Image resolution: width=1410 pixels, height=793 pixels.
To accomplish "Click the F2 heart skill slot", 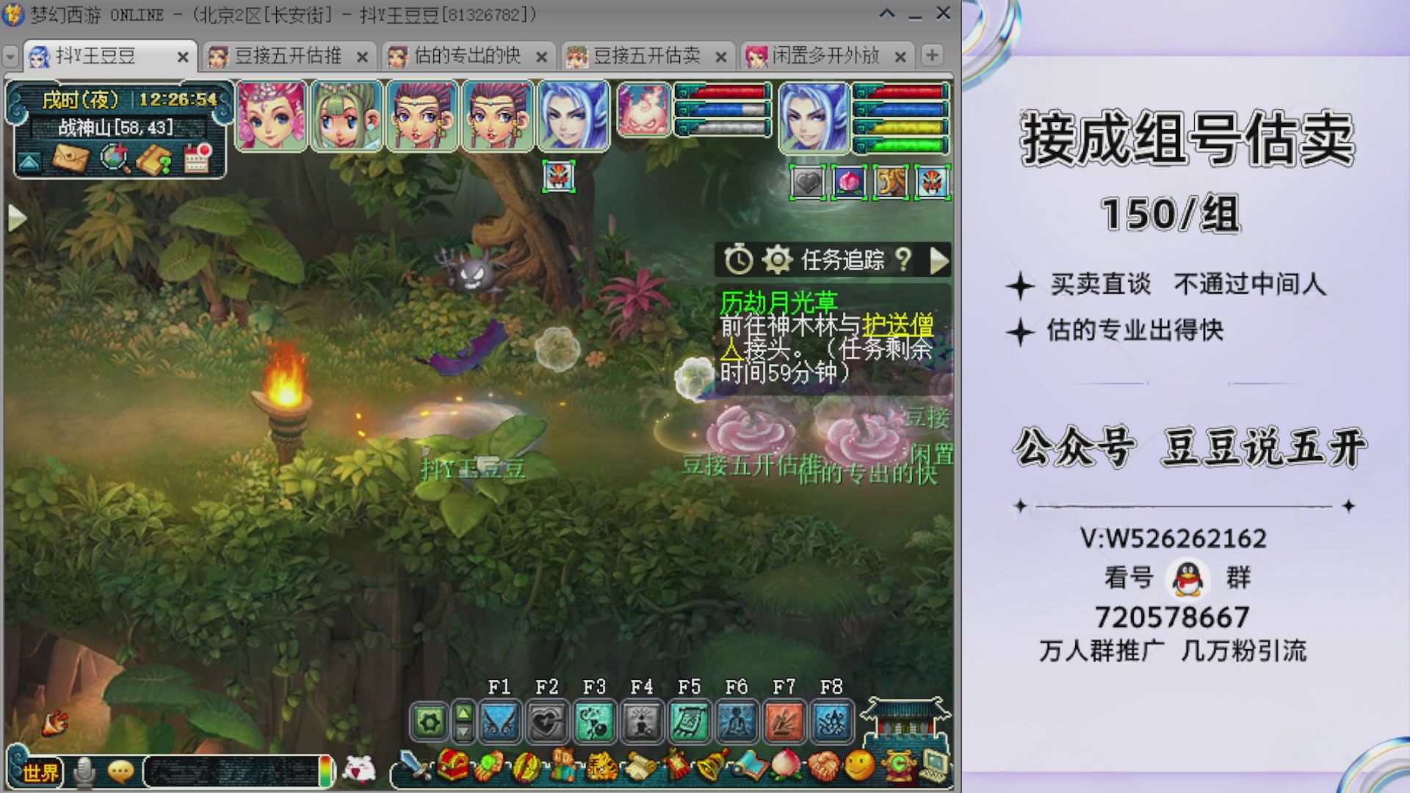I will 547,723.
